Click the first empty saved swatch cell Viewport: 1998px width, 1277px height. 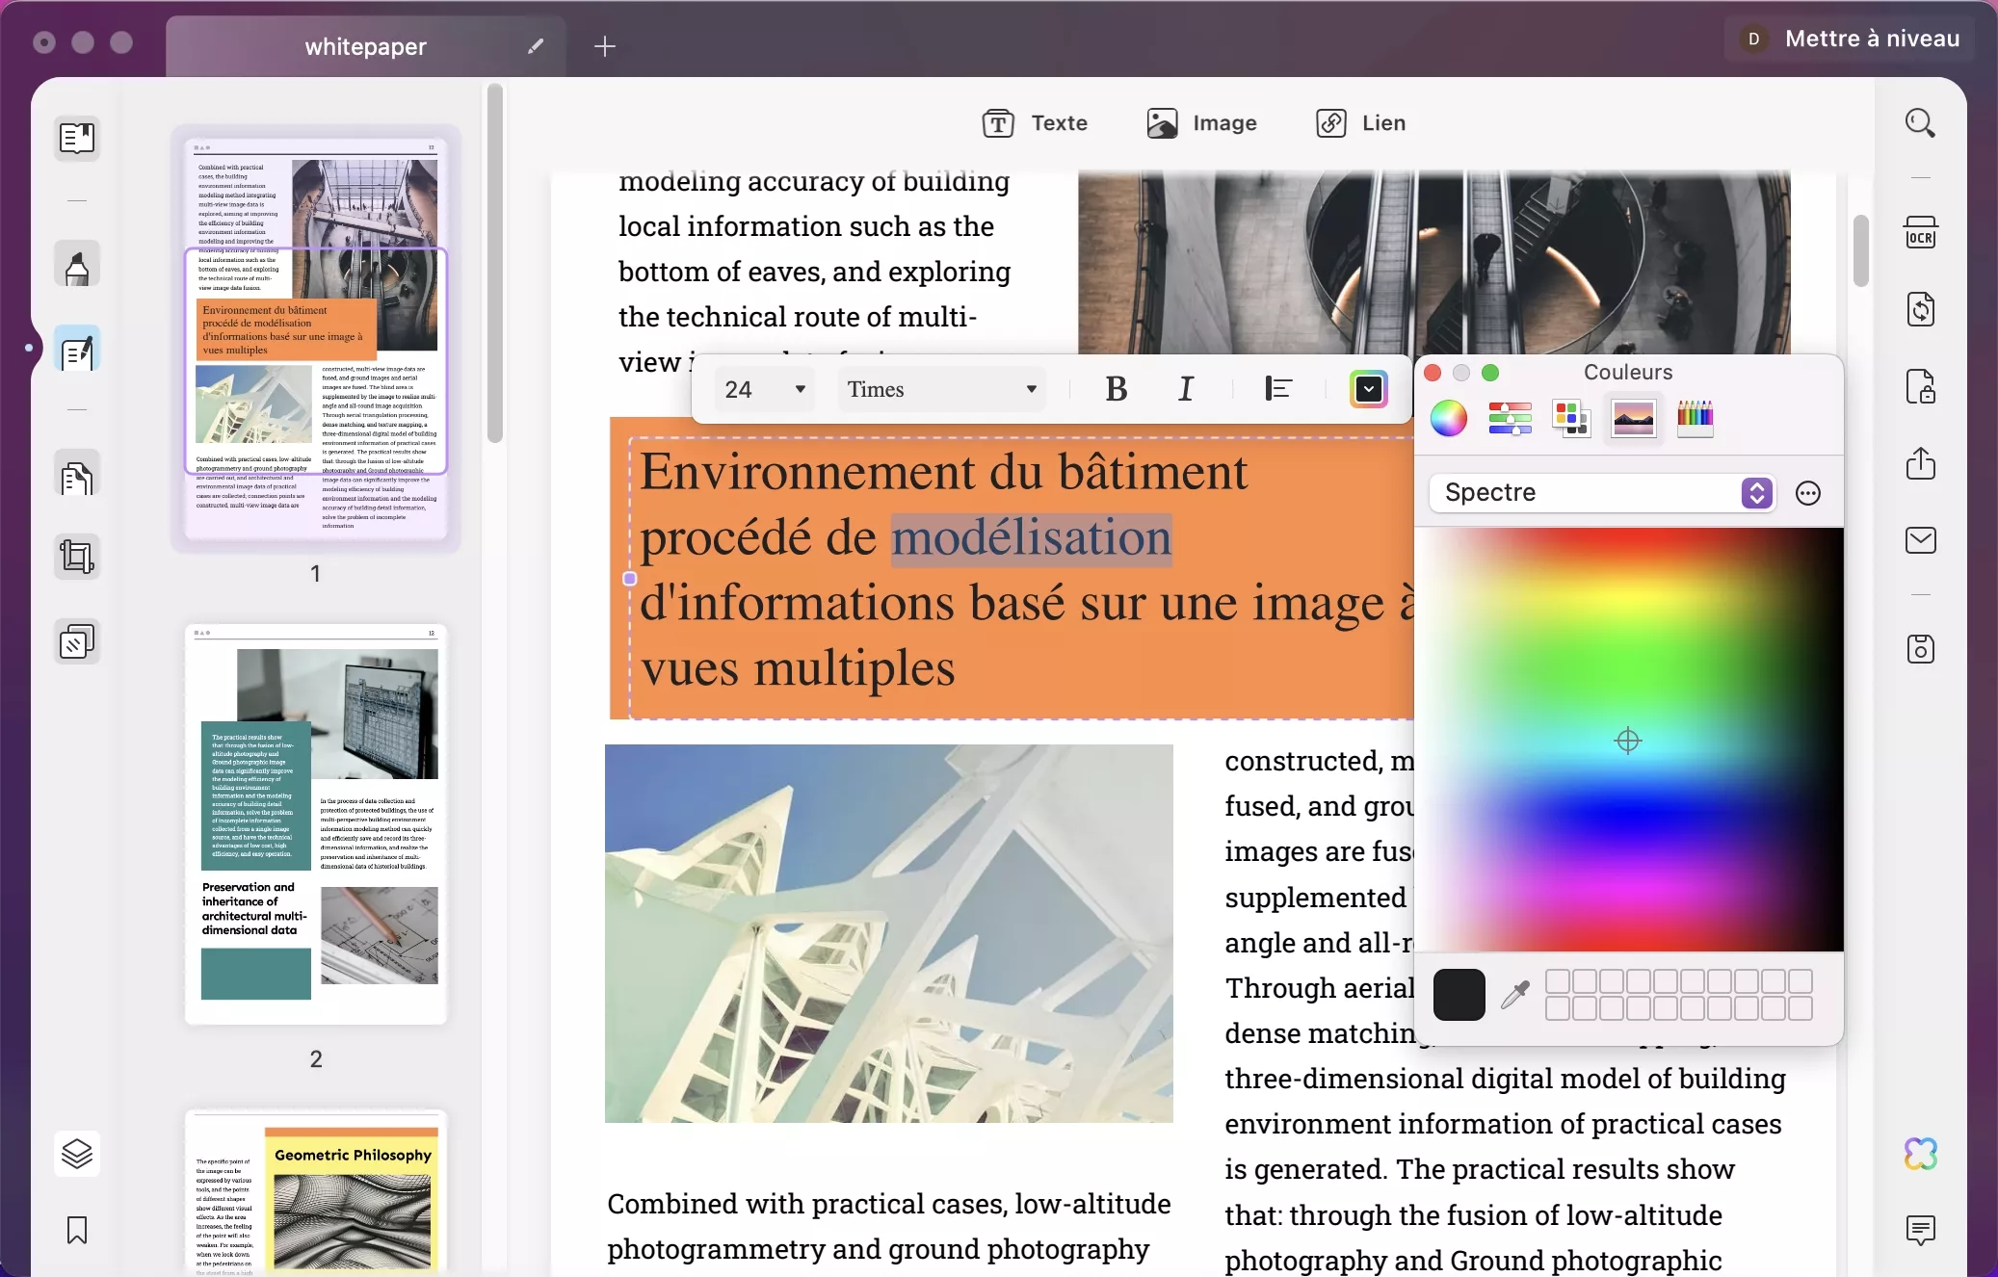click(1557, 981)
